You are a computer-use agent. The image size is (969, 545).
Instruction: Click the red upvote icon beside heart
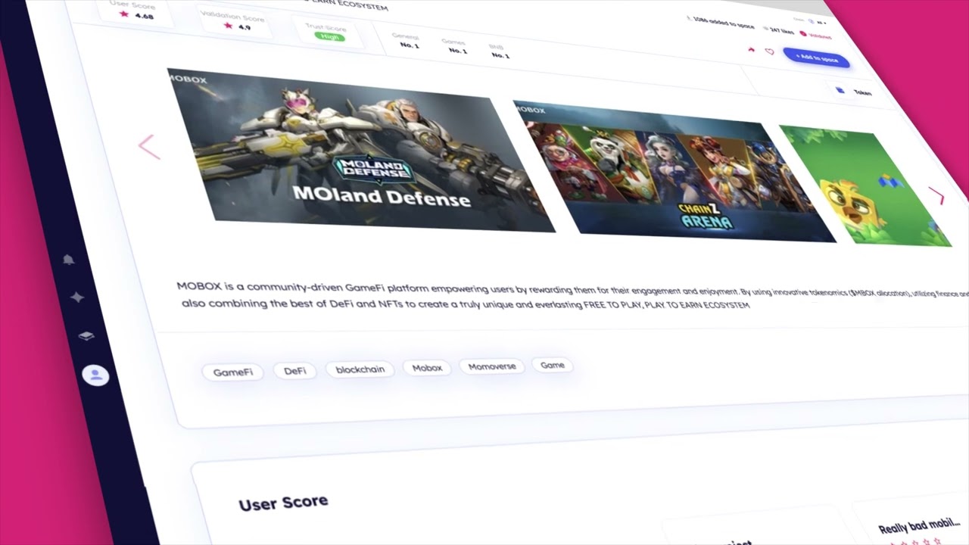pyautogui.click(x=751, y=49)
